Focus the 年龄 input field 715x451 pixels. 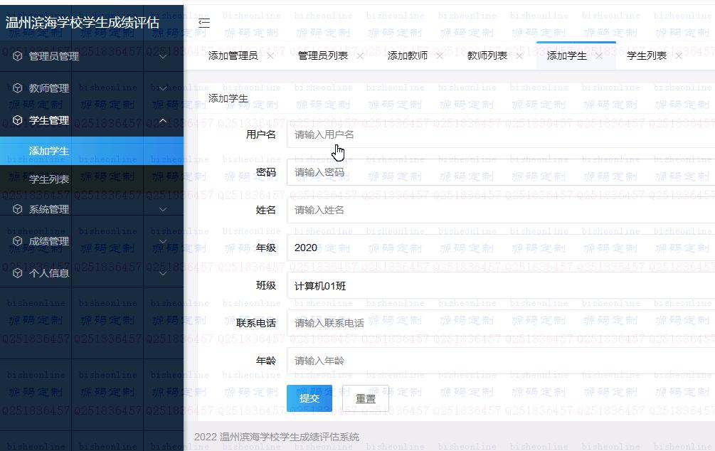tap(501, 361)
